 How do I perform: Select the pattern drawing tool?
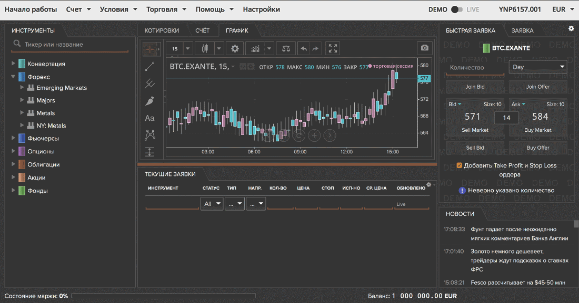[149, 135]
